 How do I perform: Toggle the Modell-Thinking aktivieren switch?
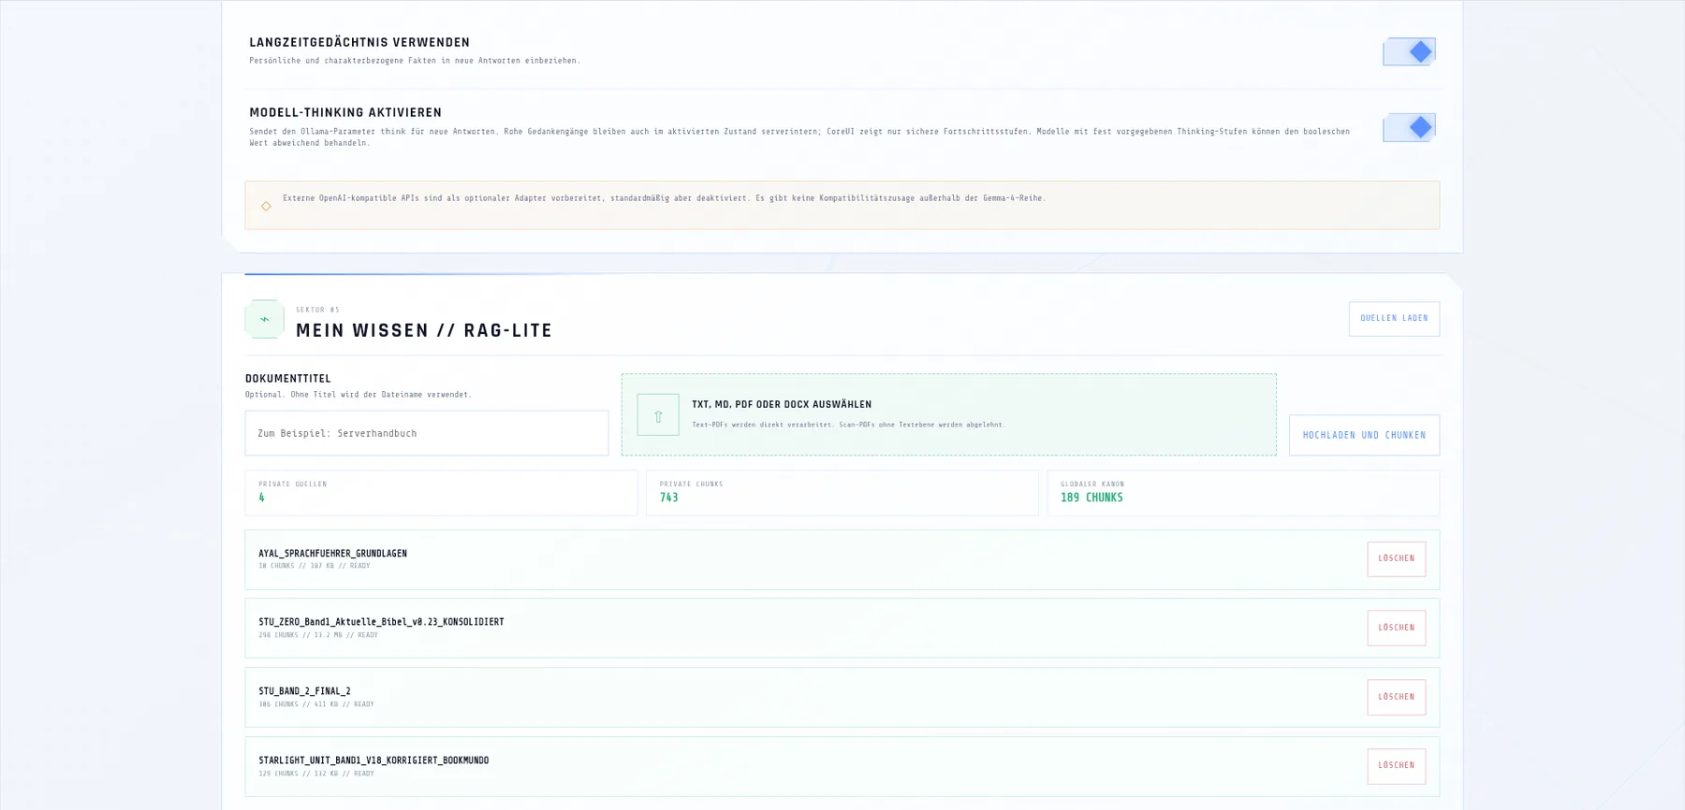1409,127
